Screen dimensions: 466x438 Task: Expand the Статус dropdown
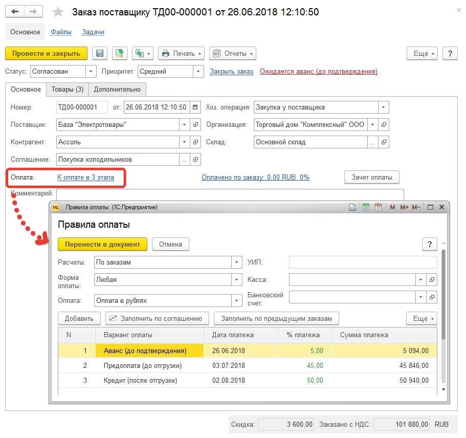point(91,71)
